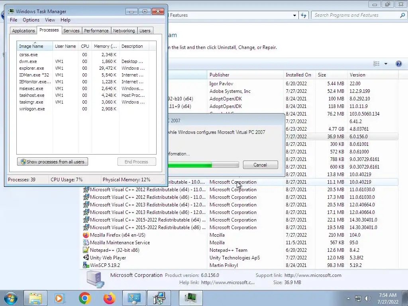Select the Unity Web Player entry

108,258
